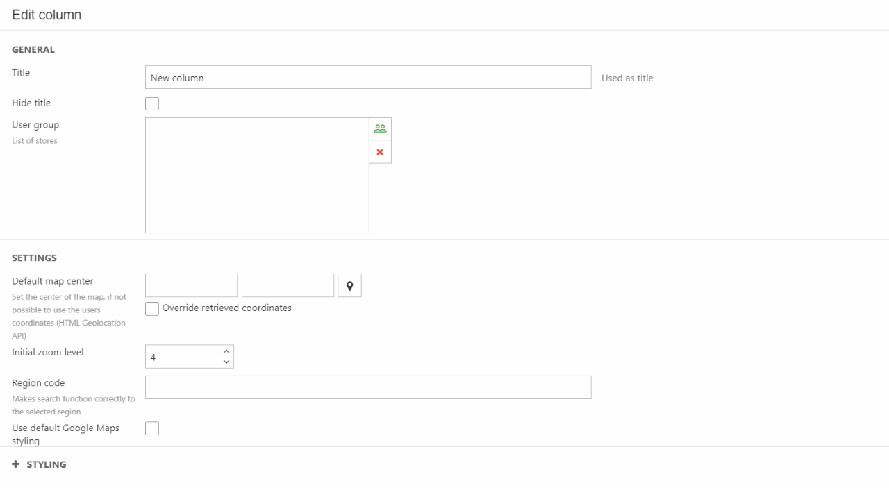Enable the Hide title checkbox

(152, 103)
